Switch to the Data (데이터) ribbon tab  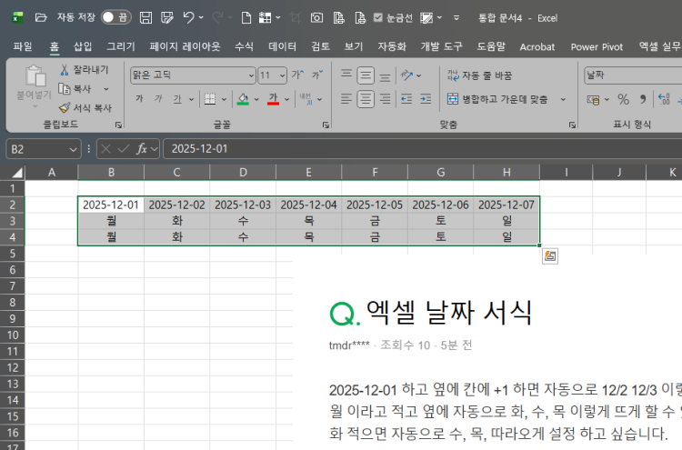pos(283,46)
